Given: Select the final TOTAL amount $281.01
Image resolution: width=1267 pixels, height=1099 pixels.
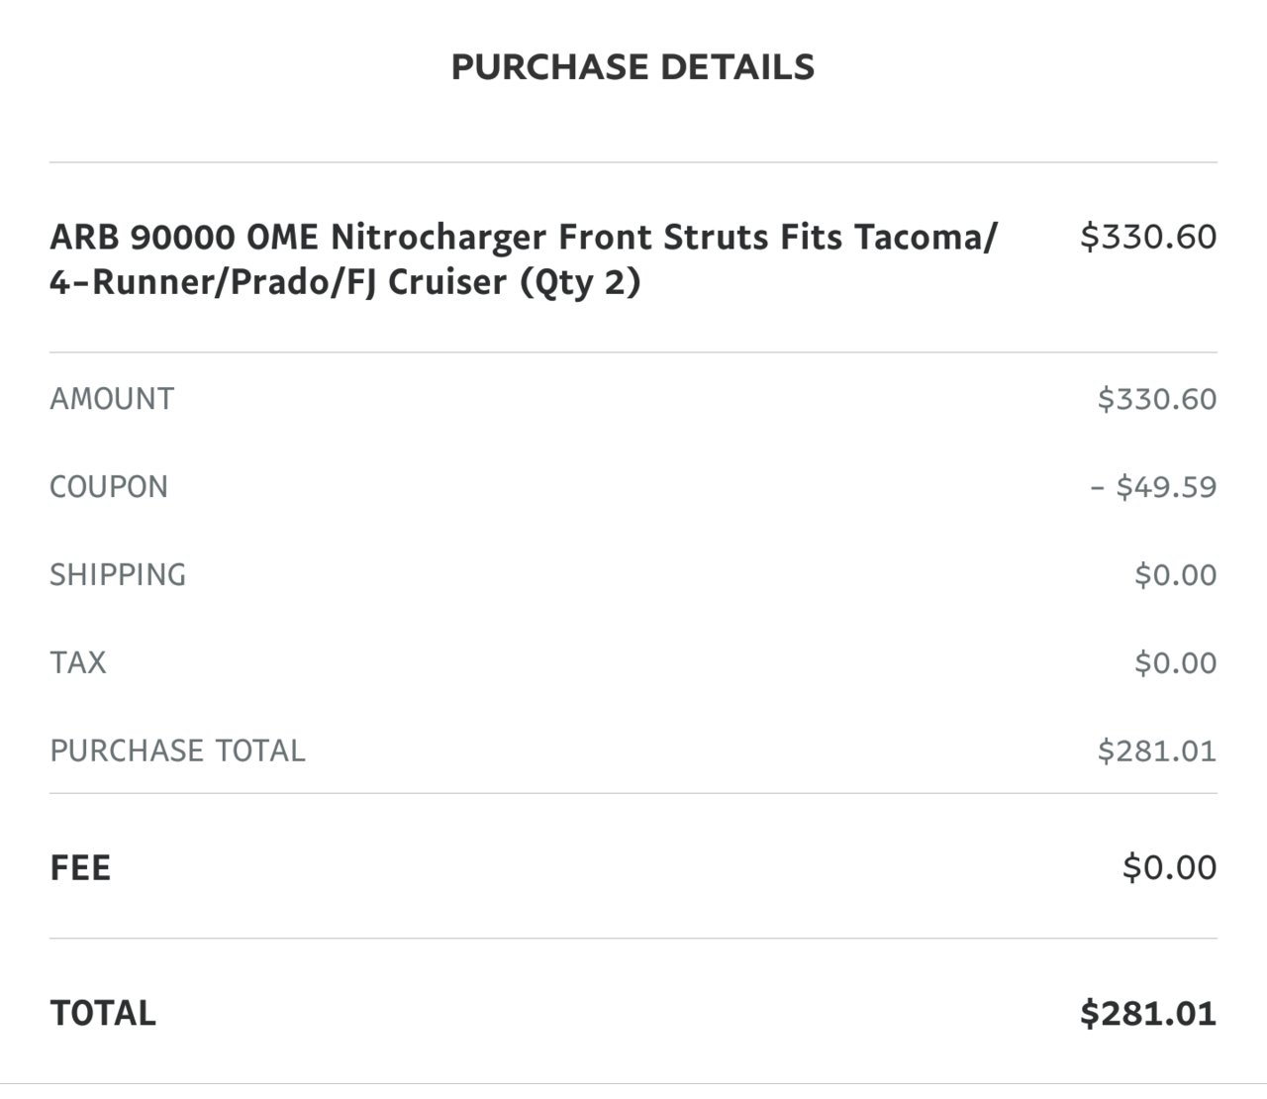Looking at the screenshot, I should [x=1148, y=1014].
